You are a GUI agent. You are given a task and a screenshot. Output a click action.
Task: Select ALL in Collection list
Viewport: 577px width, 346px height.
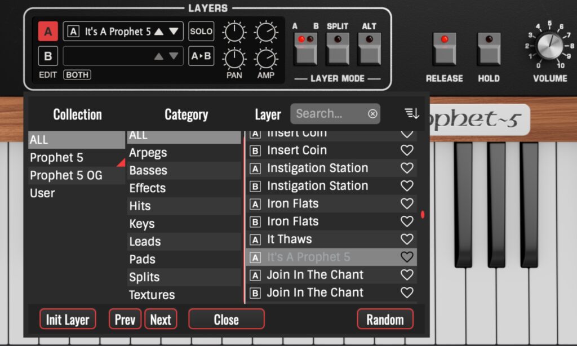pos(77,140)
